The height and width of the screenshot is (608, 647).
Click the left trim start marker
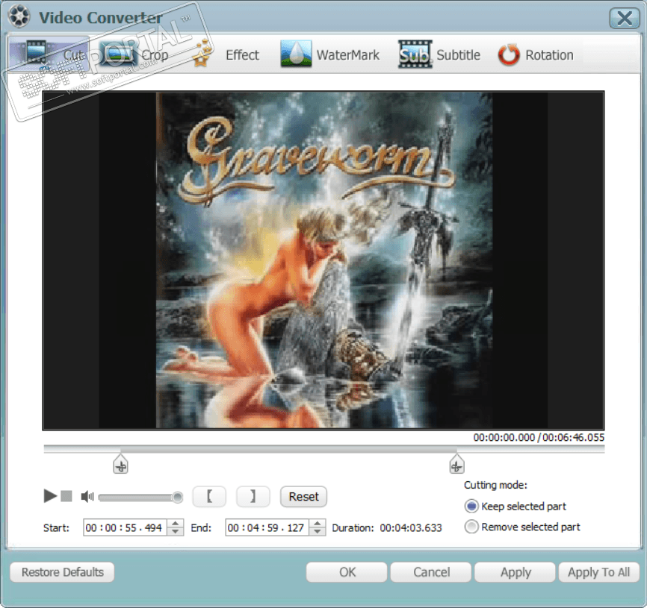(120, 464)
